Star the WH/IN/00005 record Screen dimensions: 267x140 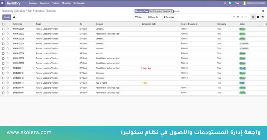coord(8,39)
